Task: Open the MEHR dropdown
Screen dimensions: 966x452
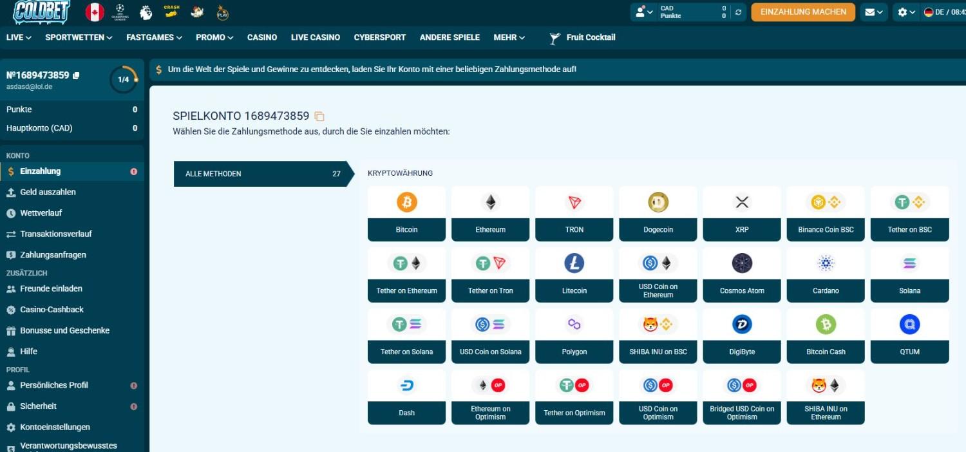Action: (x=509, y=37)
